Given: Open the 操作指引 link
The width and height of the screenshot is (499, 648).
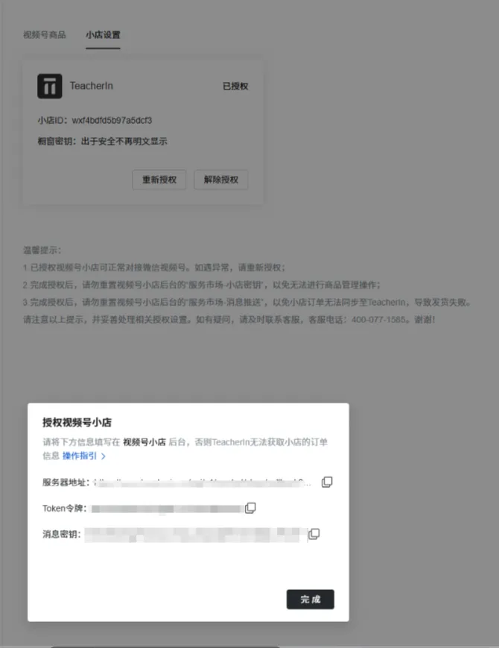Looking at the screenshot, I should (80, 456).
